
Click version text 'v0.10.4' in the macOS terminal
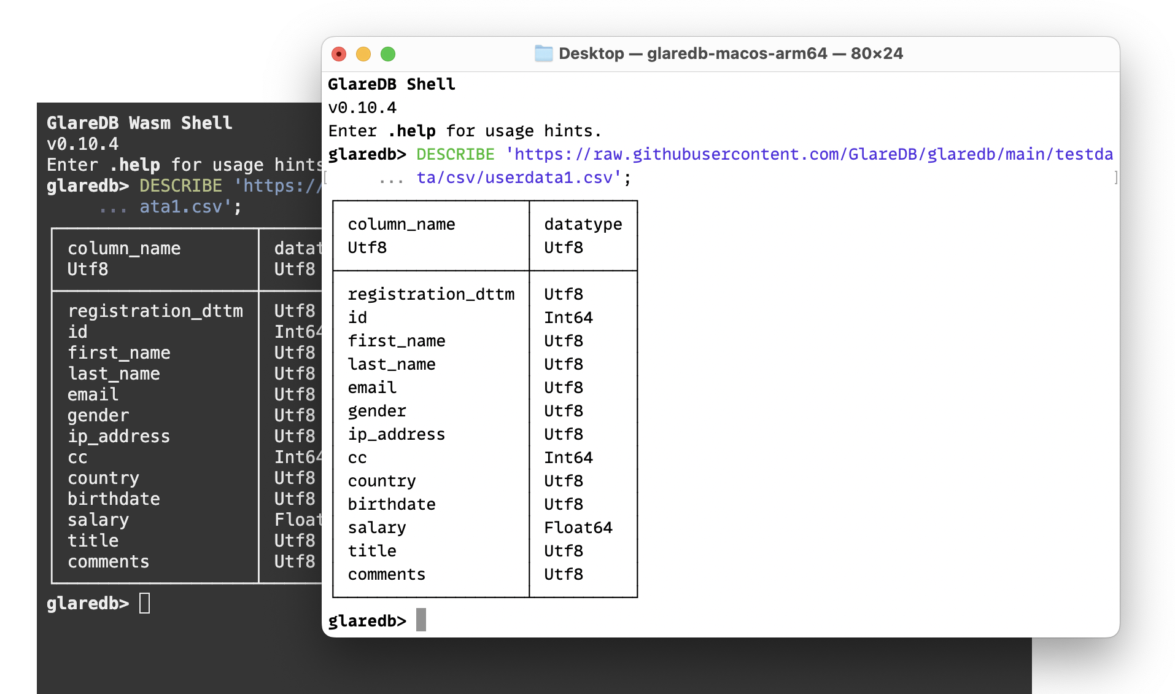pyautogui.click(x=362, y=107)
